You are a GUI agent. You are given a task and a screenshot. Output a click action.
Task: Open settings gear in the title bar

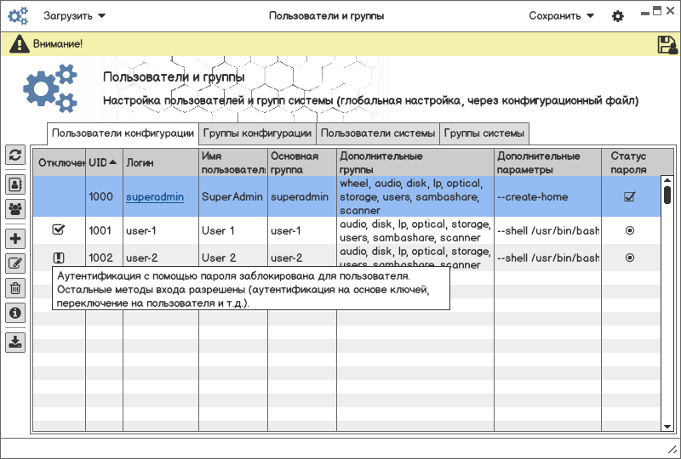click(x=618, y=16)
